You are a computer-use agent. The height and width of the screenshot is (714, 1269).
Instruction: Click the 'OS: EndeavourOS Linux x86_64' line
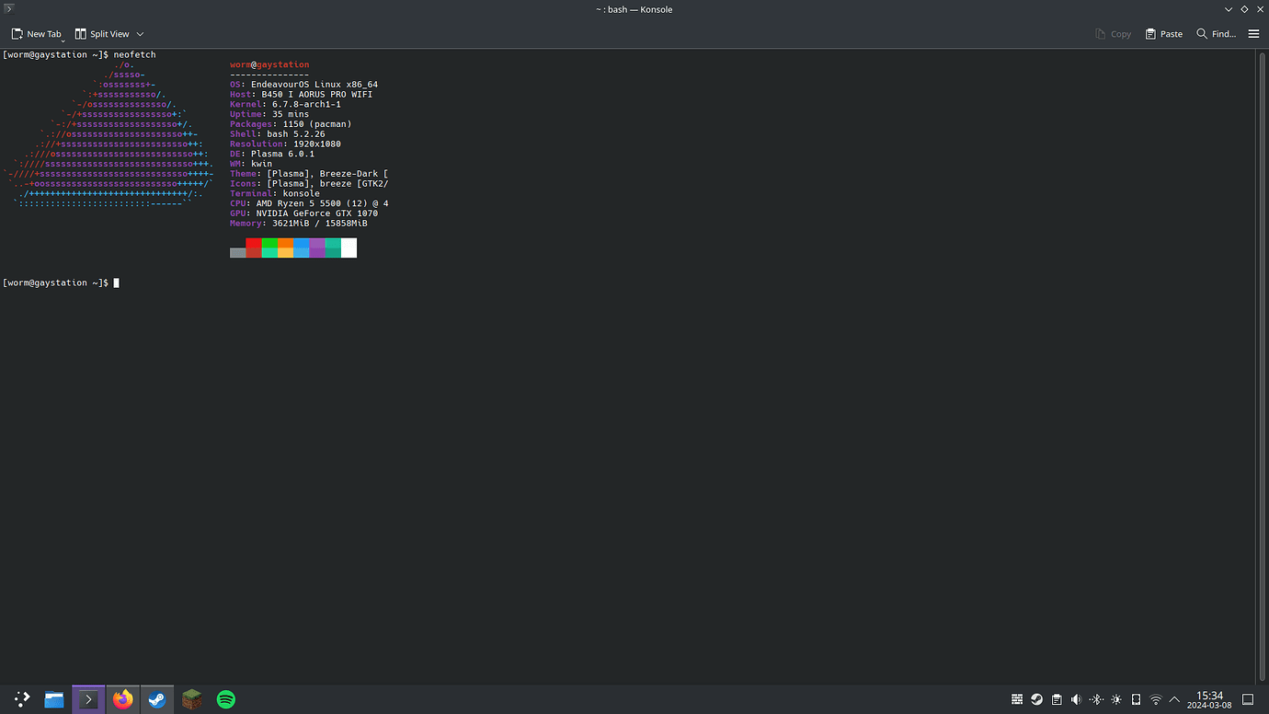pyautogui.click(x=303, y=85)
